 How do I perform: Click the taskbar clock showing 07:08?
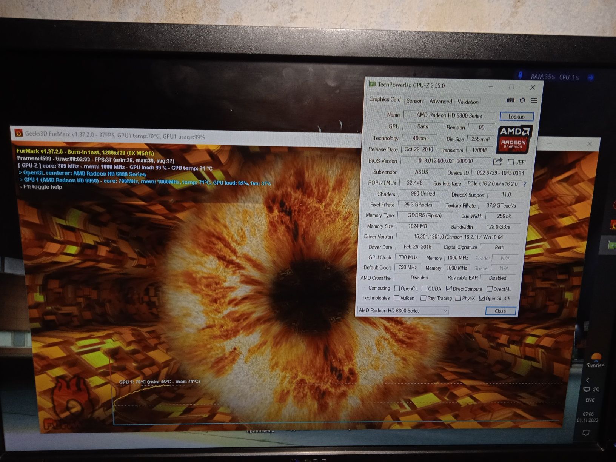[588, 417]
